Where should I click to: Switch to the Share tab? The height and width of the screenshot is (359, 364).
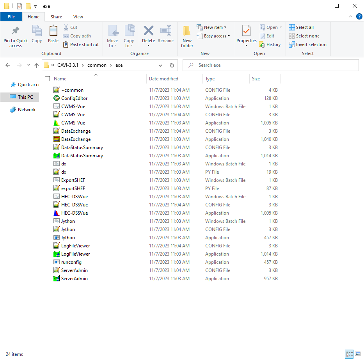tap(56, 17)
